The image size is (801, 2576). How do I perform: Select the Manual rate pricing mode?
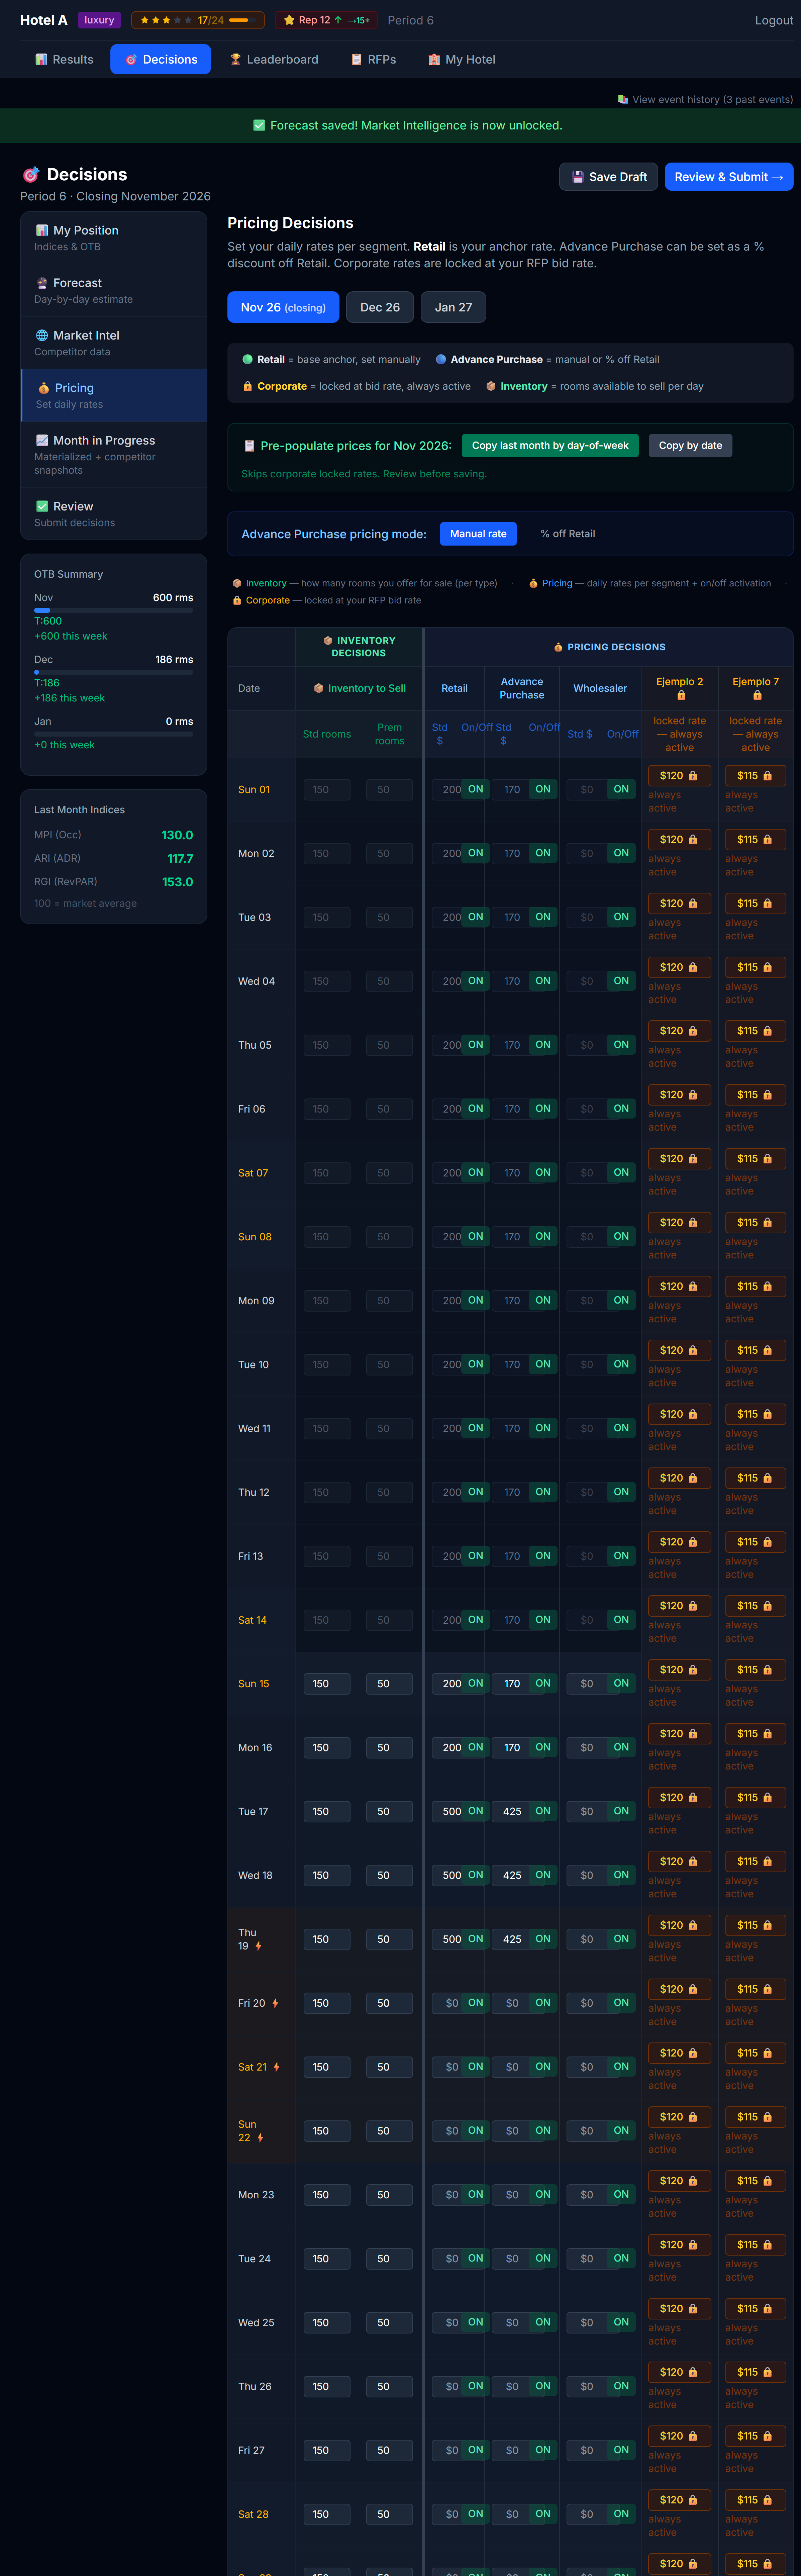point(478,534)
